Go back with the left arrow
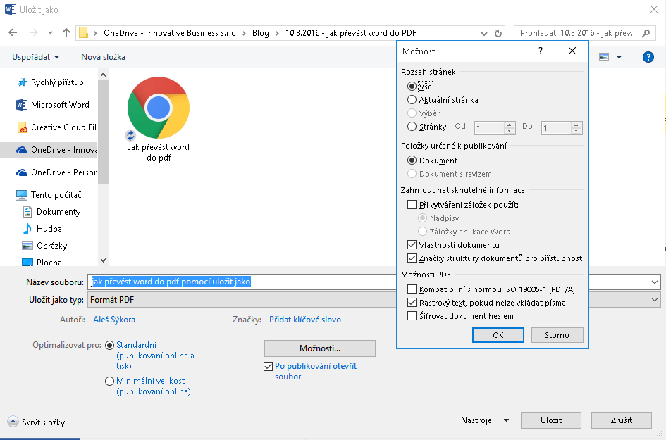666x440 pixels. pyautogui.click(x=13, y=32)
